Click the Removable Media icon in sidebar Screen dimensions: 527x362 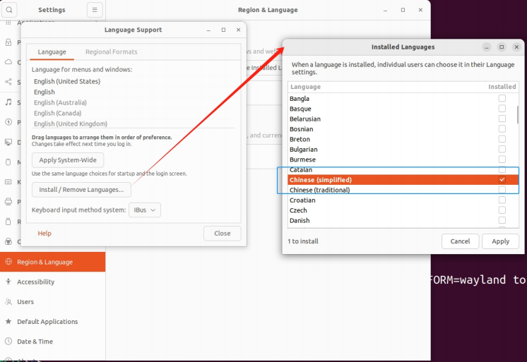[x=8, y=222]
